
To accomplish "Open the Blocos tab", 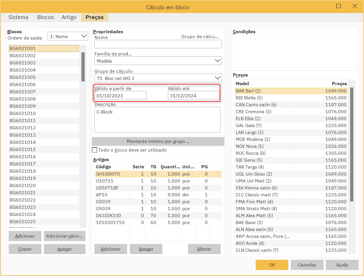I will (x=45, y=17).
